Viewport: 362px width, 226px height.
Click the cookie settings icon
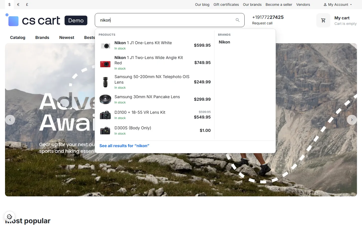tap(10, 216)
